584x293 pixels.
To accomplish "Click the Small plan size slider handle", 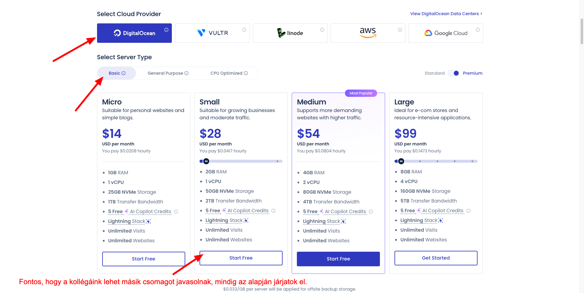I will (206, 161).
